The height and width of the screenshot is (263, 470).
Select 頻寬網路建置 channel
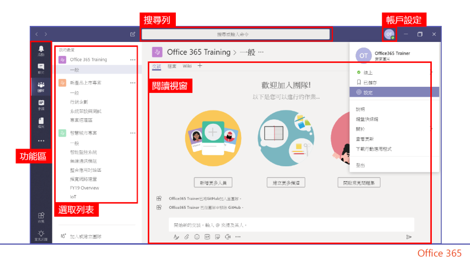[x=83, y=179]
